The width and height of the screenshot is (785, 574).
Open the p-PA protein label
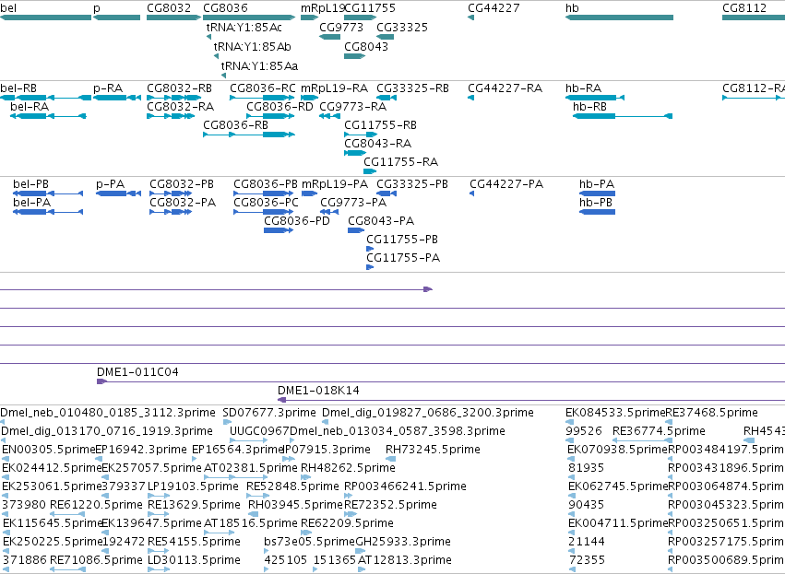point(110,184)
